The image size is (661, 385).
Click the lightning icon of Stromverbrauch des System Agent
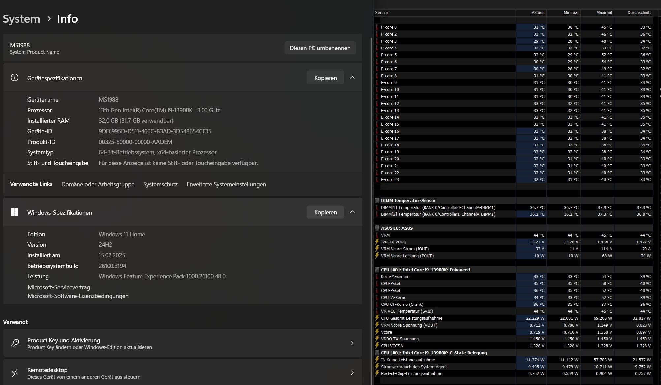(x=377, y=367)
